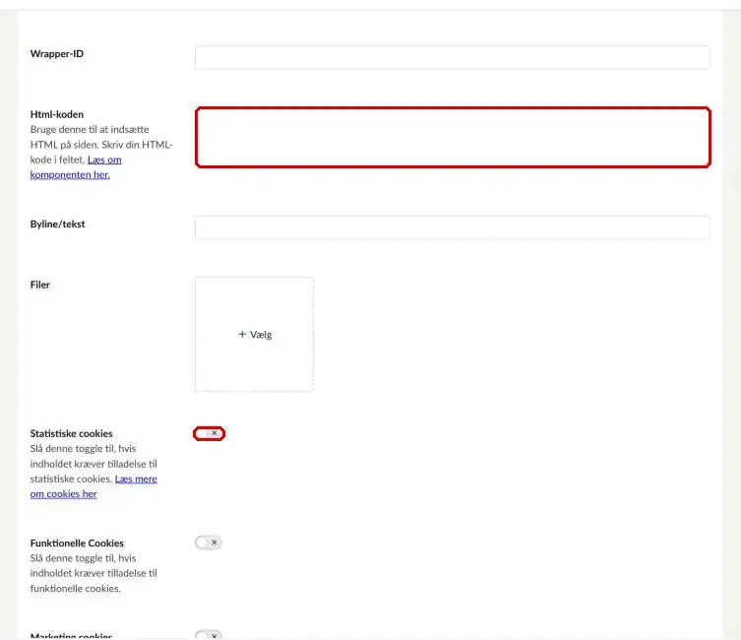
Task: Select the 'Funktionelle Cookies' heading
Action: click(x=77, y=544)
